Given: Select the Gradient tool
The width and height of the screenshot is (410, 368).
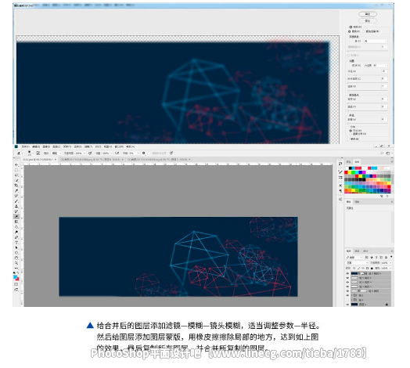Looking at the screenshot, I should pos(16,222).
